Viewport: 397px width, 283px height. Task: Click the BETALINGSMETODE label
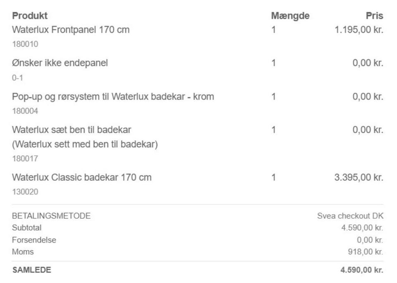click(x=51, y=216)
